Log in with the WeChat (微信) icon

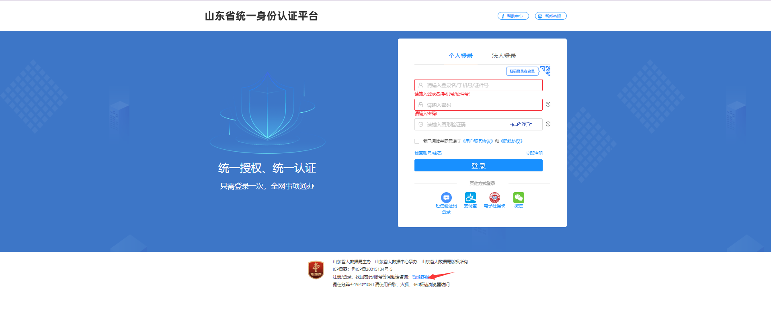click(x=519, y=197)
